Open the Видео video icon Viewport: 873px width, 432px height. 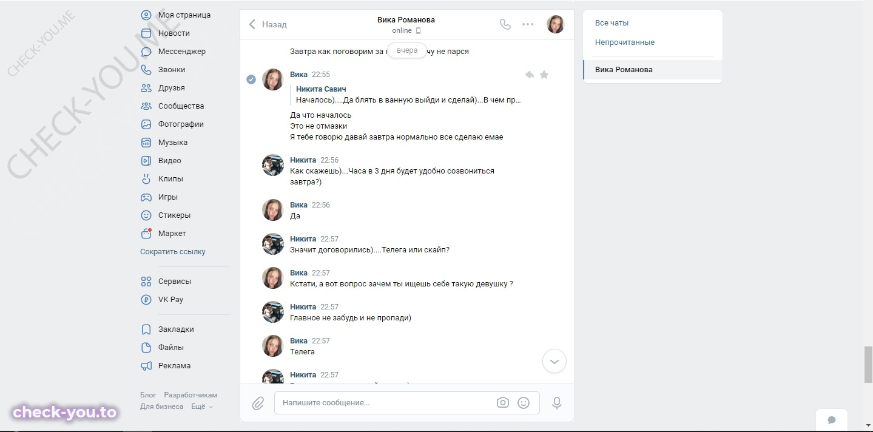[x=146, y=161]
